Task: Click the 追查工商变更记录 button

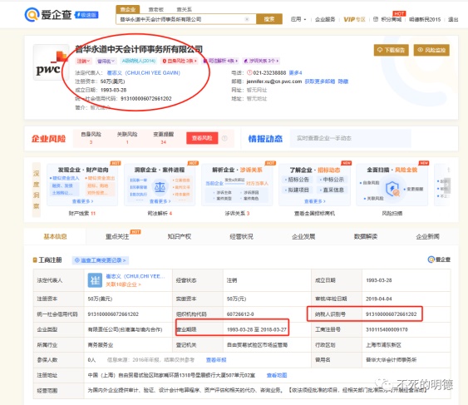Action: click(x=101, y=260)
